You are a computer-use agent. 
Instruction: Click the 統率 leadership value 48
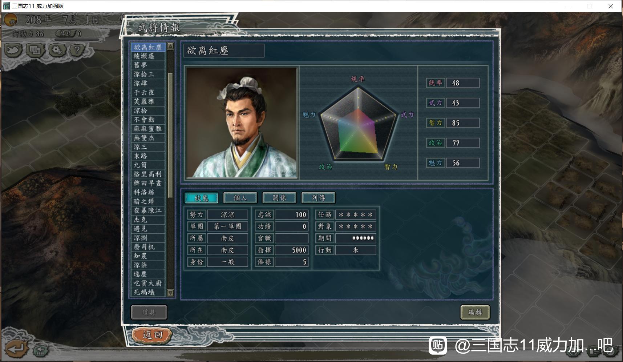463,83
